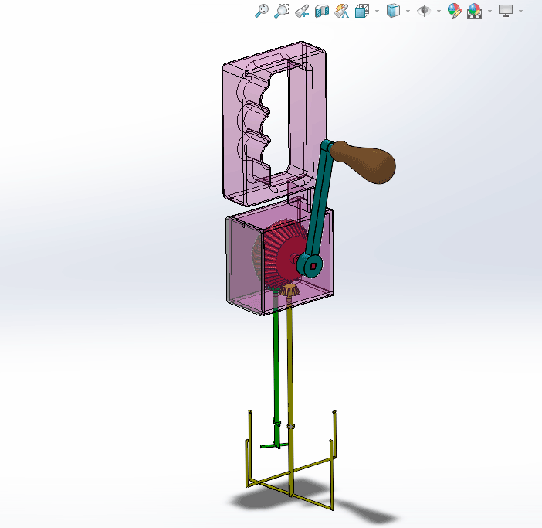The image size is (542, 528).
Task: Open Dynamic Annotation Views
Action: point(342,11)
